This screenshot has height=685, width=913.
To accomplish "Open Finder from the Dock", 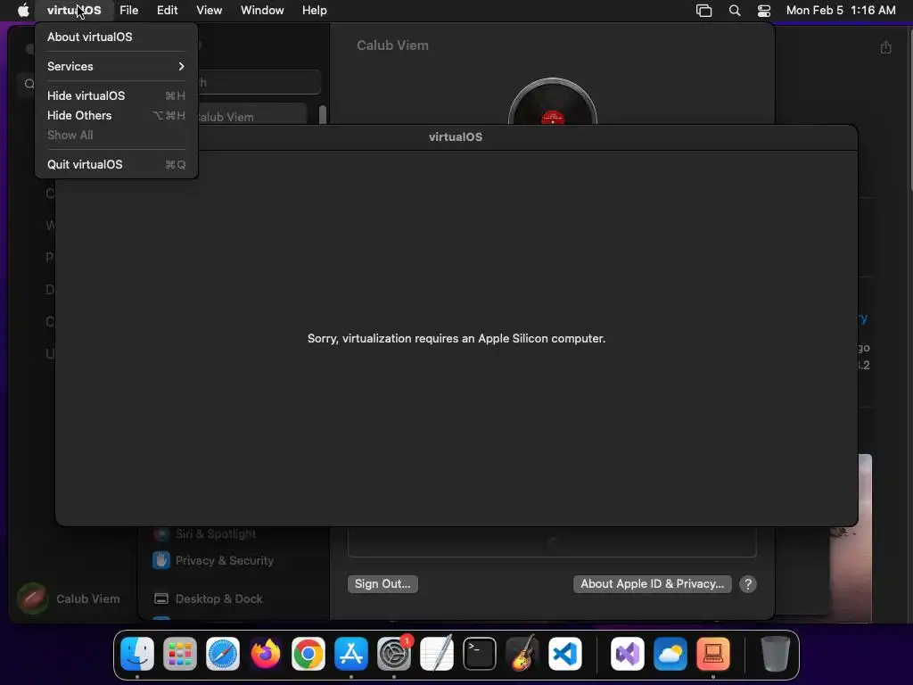I will point(137,654).
